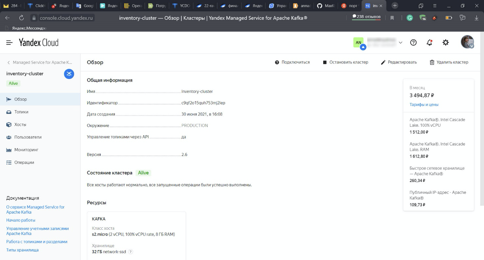Open the Типы хранилища link
The height and width of the screenshot is (260, 484).
[22, 250]
